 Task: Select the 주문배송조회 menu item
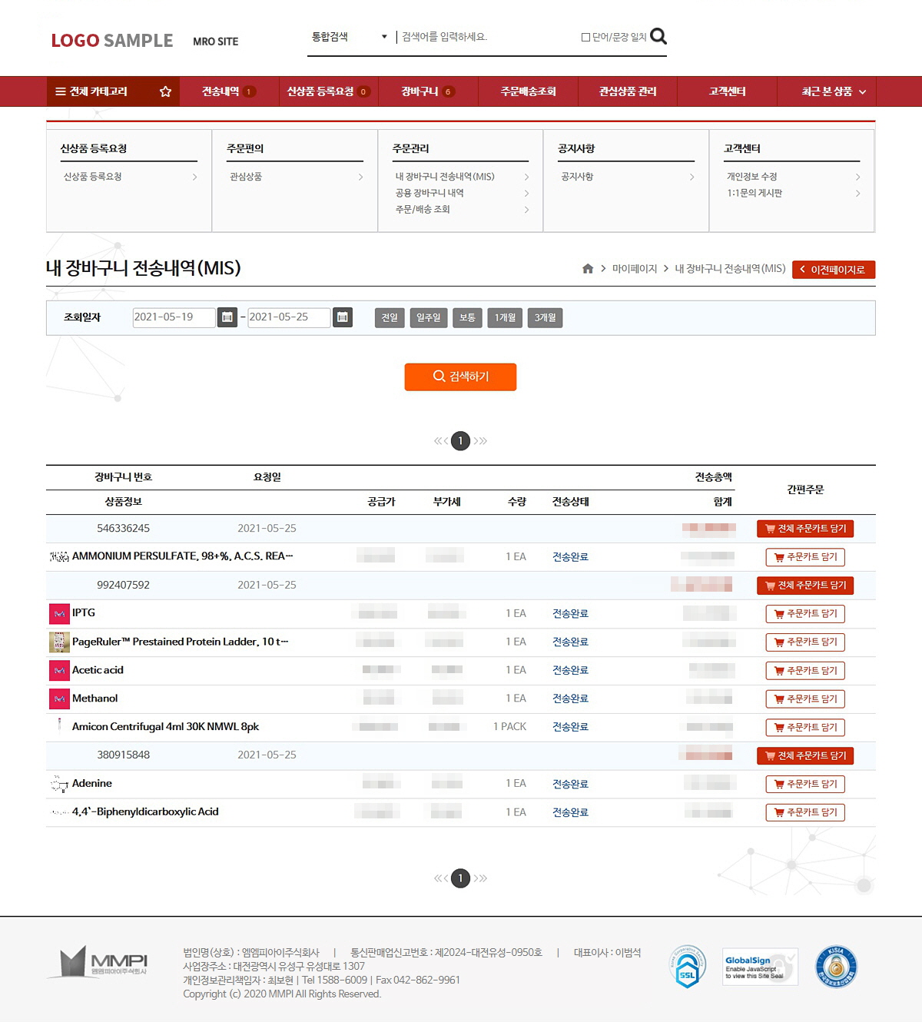tap(528, 91)
